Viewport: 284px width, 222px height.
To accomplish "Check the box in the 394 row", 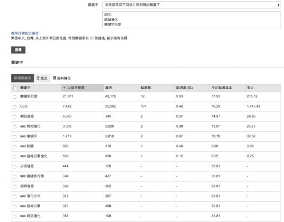I will (x=15, y=177).
